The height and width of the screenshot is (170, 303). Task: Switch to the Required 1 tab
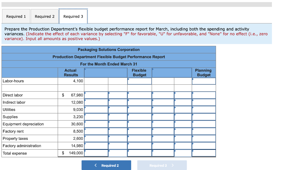click(16, 17)
